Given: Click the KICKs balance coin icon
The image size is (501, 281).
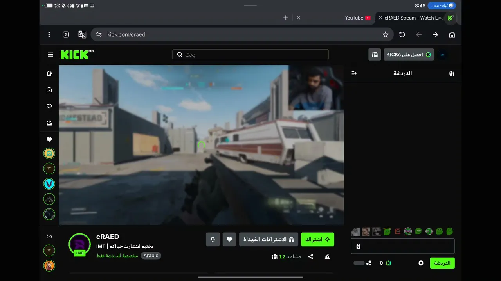Looking at the screenshot, I should pyautogui.click(x=388, y=263).
